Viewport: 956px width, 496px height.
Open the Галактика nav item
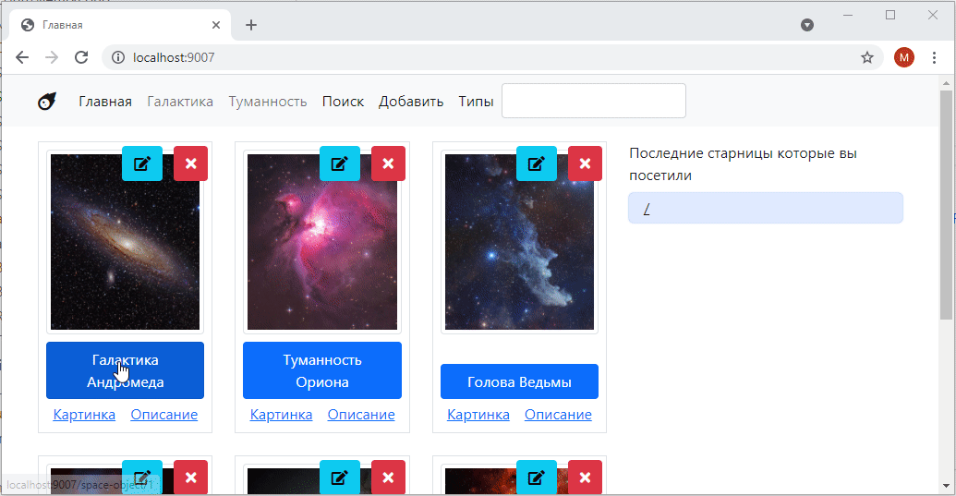[180, 102]
